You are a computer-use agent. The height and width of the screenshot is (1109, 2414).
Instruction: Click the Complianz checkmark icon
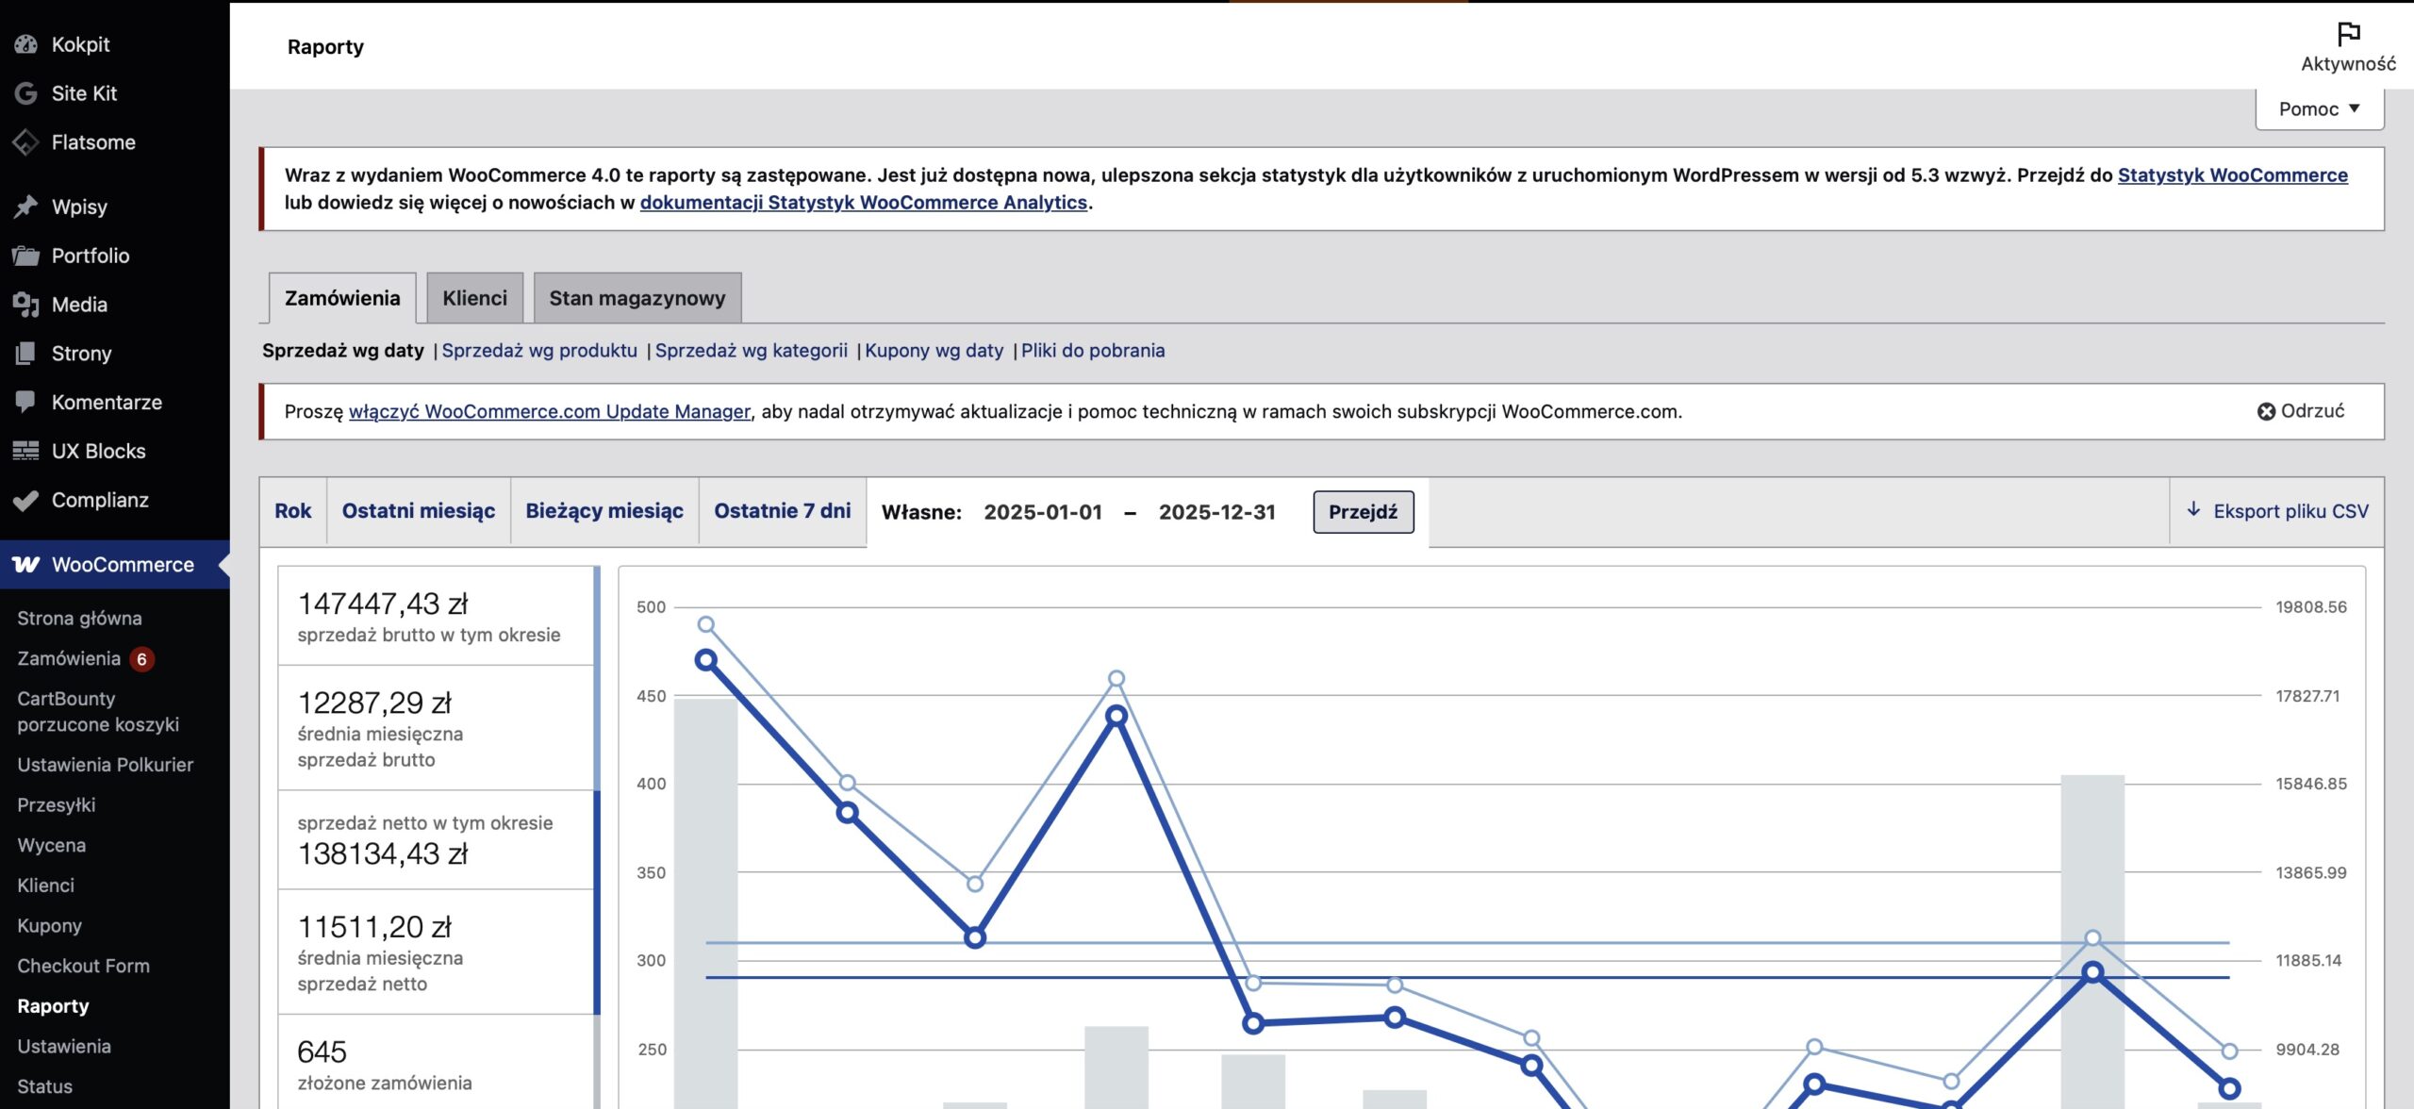click(x=25, y=500)
